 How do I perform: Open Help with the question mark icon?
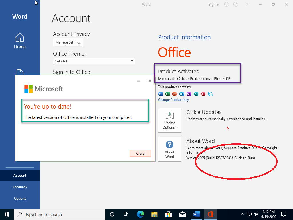coord(247,4)
